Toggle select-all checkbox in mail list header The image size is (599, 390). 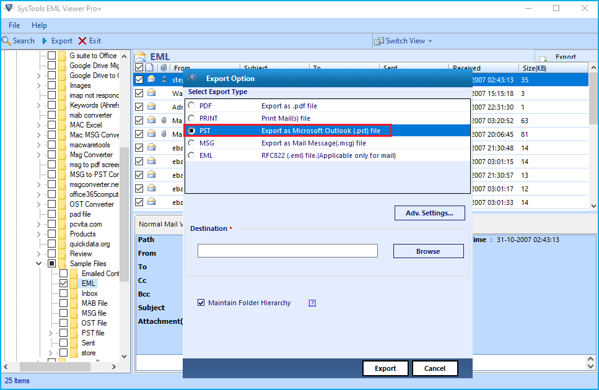pos(139,67)
